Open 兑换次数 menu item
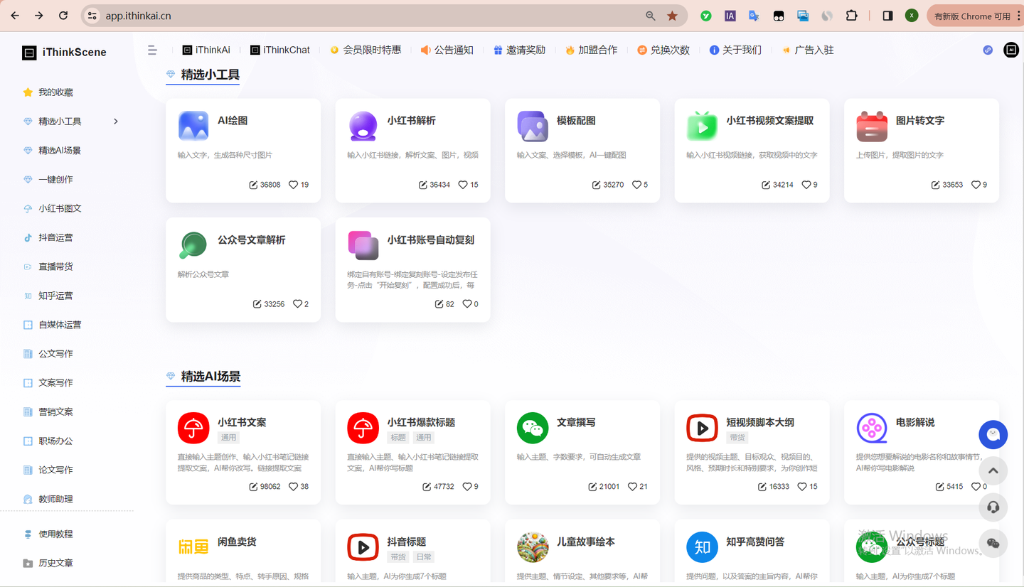1024x587 pixels. (x=663, y=50)
